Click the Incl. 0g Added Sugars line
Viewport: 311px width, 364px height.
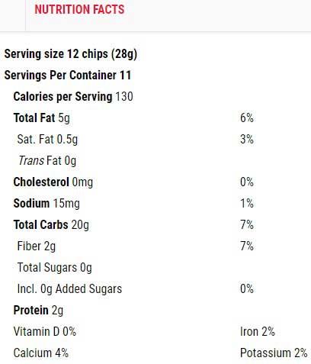[69, 289]
